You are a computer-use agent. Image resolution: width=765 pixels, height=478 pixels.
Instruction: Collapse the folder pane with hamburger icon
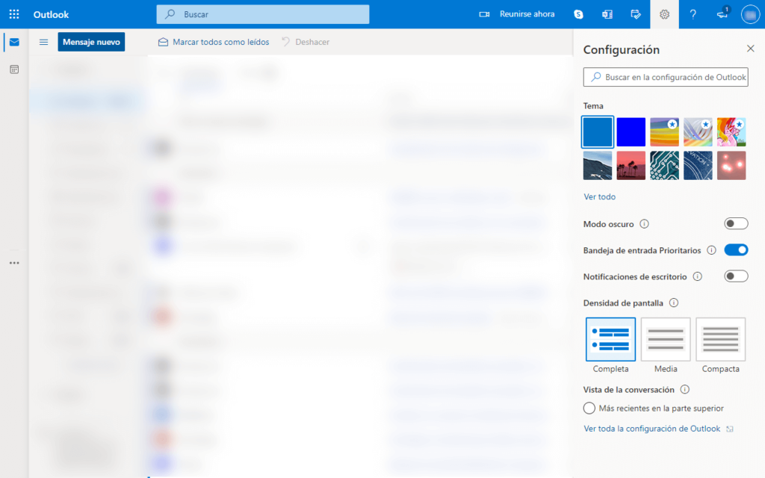[43, 42]
